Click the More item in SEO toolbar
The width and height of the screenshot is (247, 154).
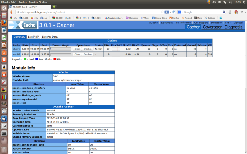[x=198, y=18]
